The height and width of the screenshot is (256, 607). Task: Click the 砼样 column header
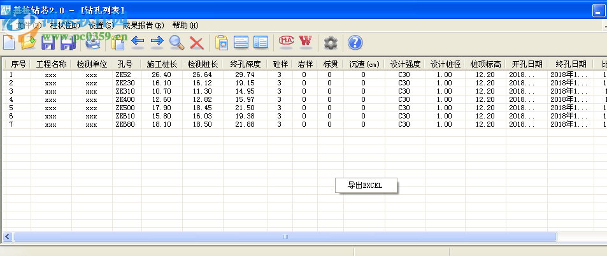pos(280,64)
